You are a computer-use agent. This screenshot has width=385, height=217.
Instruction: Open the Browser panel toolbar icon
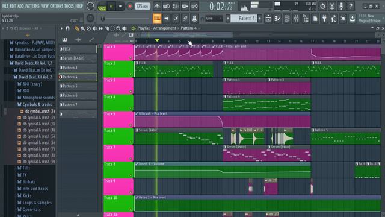pyautogui.click(x=306, y=19)
